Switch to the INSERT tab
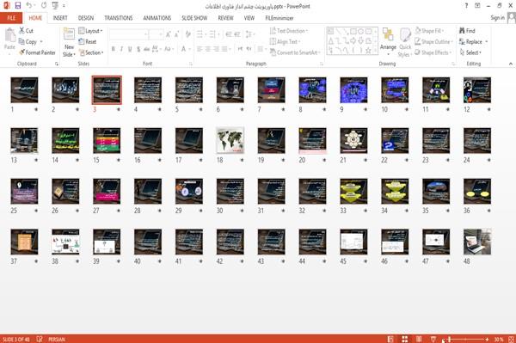Viewport: 516px width, 343px height. click(60, 18)
